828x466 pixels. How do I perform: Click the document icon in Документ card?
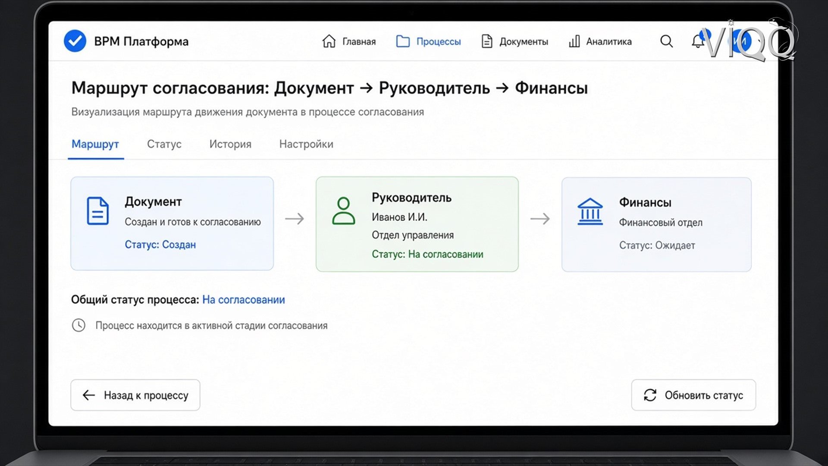[x=97, y=211]
